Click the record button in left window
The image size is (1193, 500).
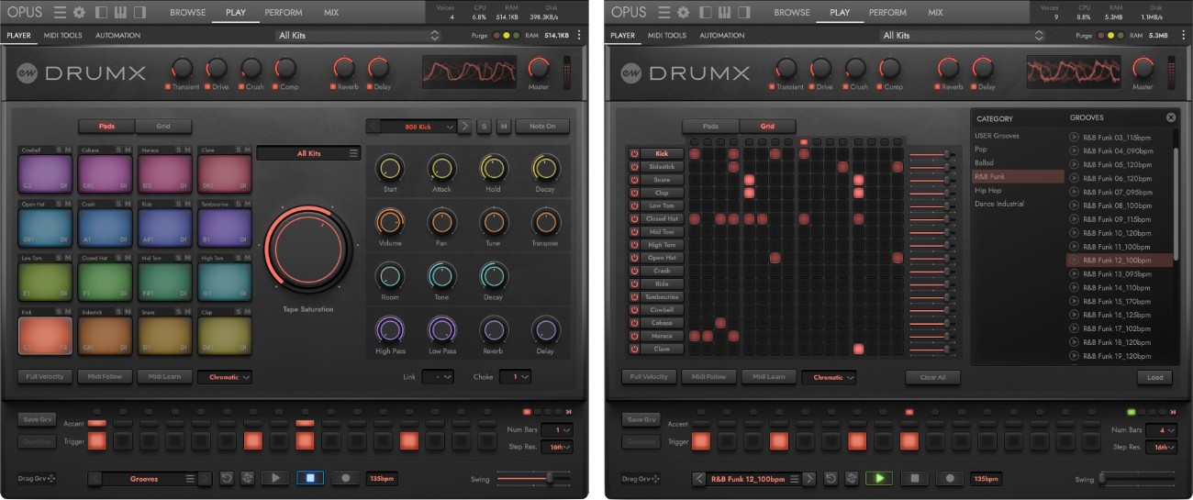point(344,478)
